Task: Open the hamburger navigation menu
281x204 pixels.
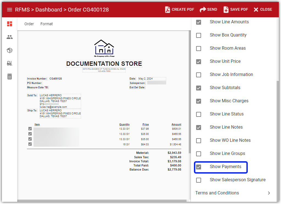Action: [x=10, y=10]
